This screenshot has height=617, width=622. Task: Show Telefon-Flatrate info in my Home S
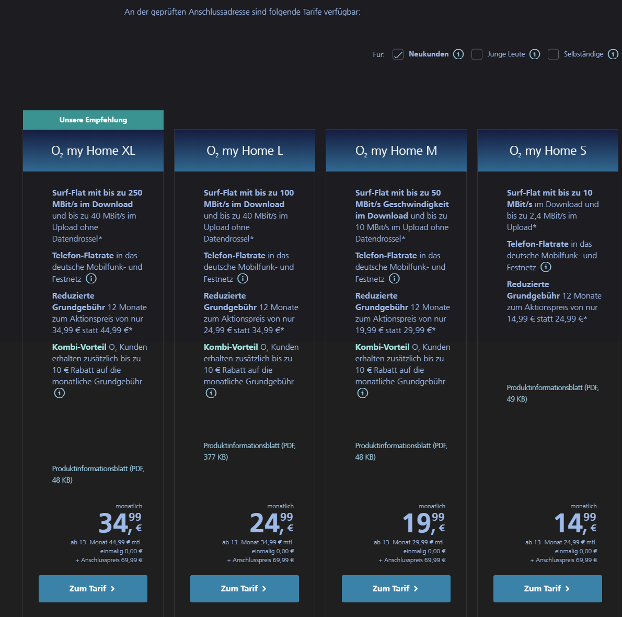coord(546,267)
